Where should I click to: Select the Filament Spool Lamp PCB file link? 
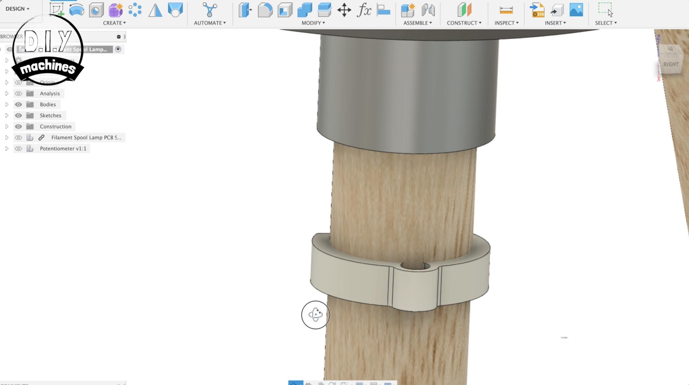(86, 137)
